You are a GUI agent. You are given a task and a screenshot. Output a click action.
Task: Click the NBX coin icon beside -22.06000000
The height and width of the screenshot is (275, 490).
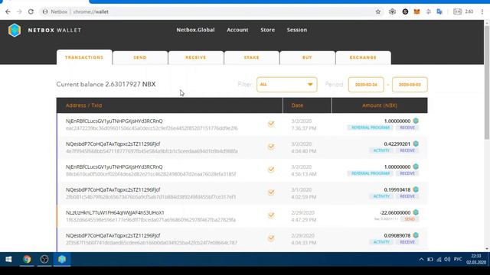click(416, 212)
